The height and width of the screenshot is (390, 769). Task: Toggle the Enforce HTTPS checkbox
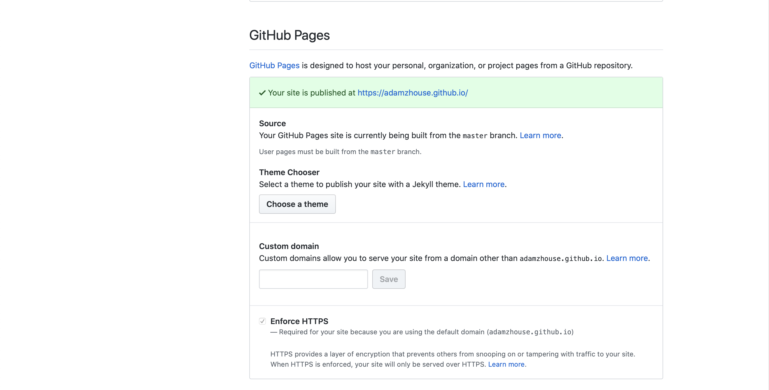point(262,321)
